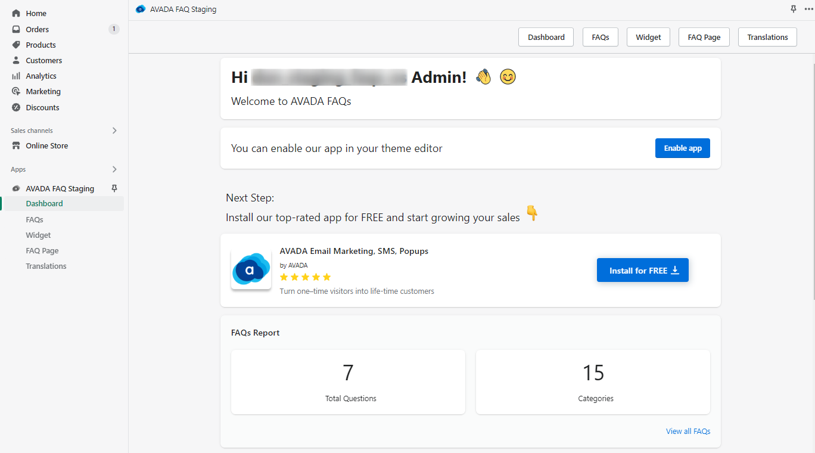Click the Home icon in sidebar

click(16, 13)
